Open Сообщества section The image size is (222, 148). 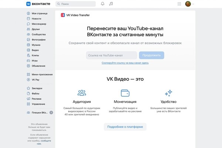point(38,34)
